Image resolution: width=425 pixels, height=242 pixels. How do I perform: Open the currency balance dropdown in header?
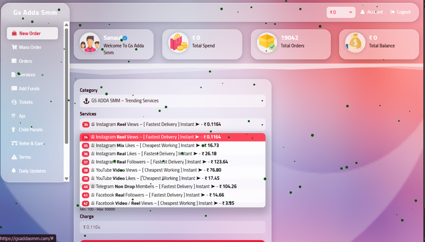coord(341,12)
